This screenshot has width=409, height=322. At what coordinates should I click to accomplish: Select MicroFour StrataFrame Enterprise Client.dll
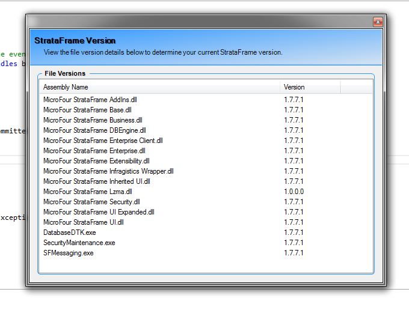tap(103, 141)
